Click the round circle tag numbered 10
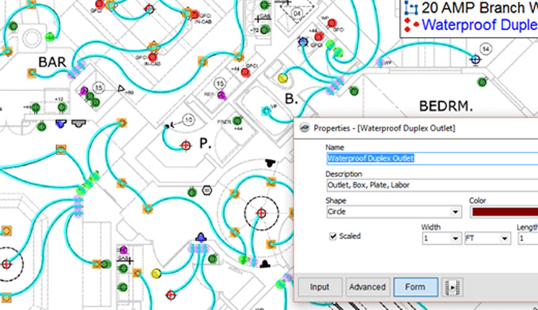The image size is (538, 310). (x=188, y=120)
